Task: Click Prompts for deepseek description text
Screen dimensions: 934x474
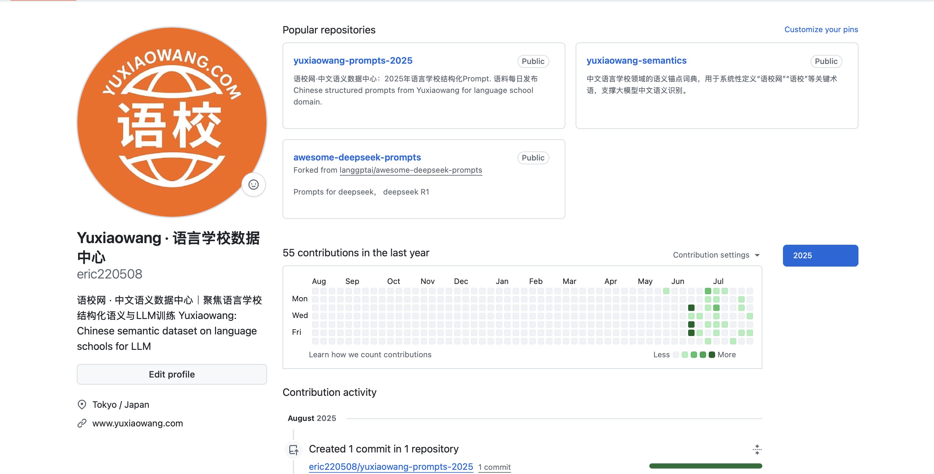Action: click(361, 192)
